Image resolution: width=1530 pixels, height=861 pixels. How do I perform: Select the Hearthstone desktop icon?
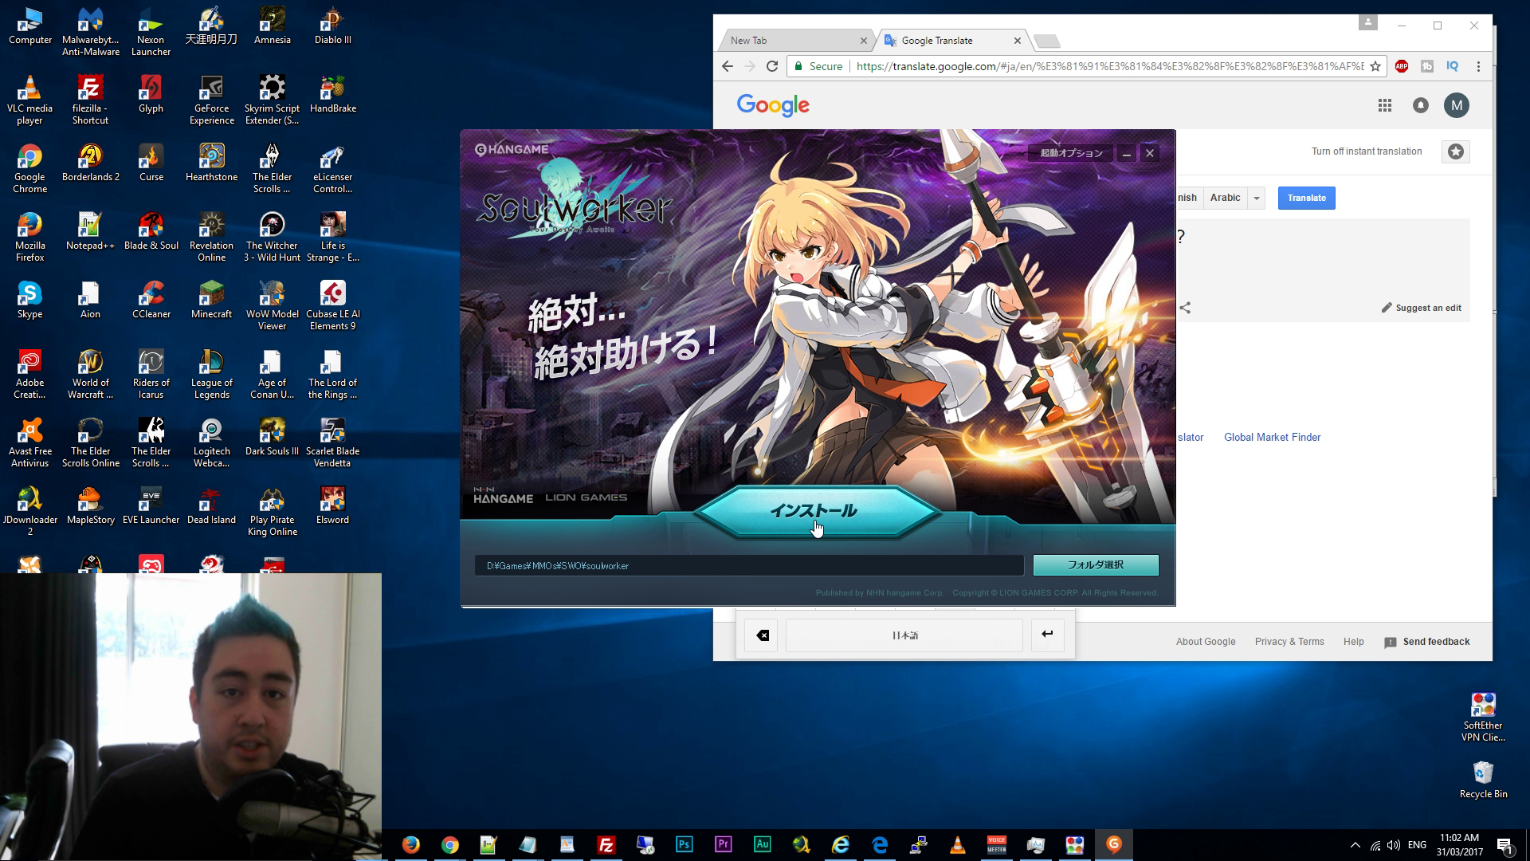click(211, 163)
